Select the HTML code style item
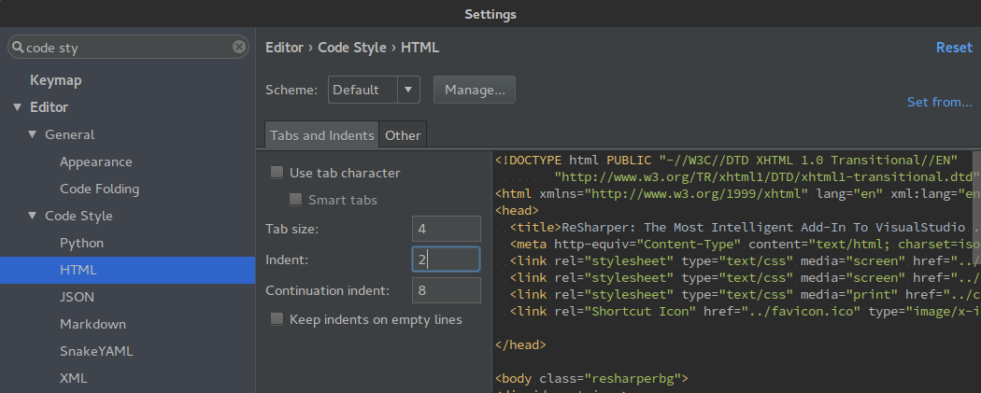Image resolution: width=981 pixels, height=393 pixels. (x=128, y=270)
